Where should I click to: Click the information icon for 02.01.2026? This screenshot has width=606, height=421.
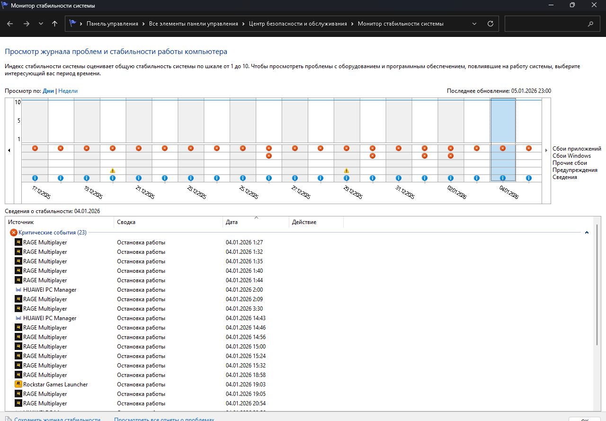451,178
